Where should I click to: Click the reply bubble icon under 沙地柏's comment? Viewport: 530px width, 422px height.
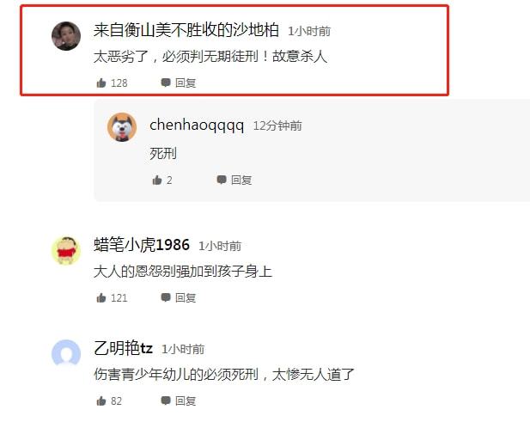(x=166, y=83)
